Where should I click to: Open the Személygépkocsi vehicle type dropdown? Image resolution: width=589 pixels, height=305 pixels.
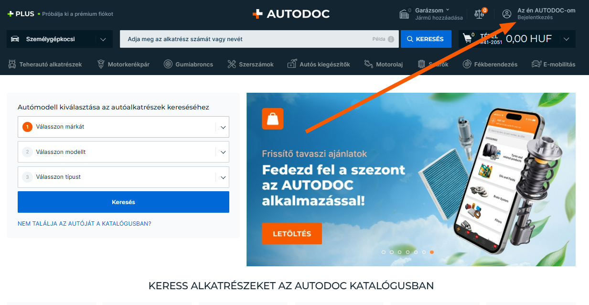coord(60,39)
